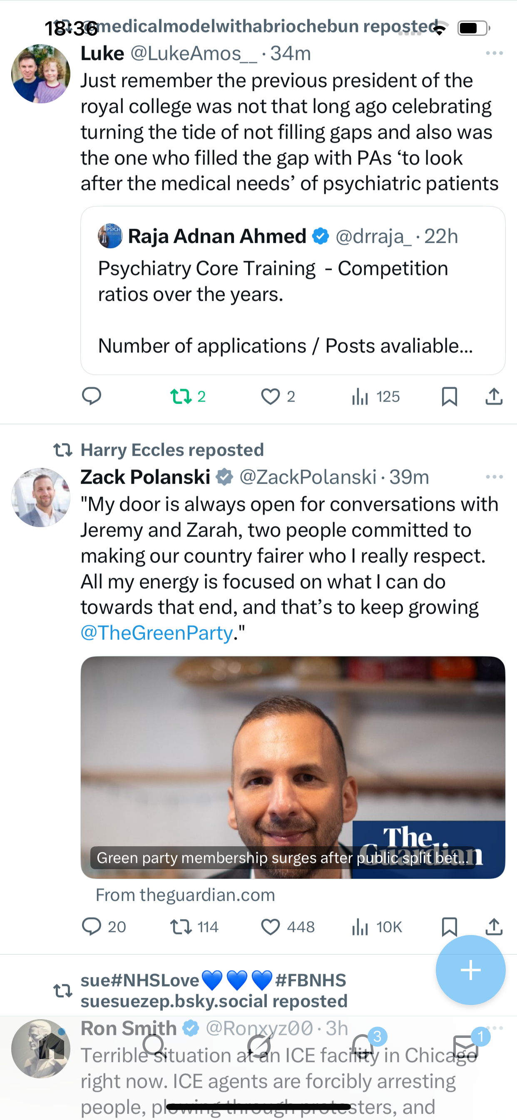The height and width of the screenshot is (1120, 517).
Task: Open more options menu on Luke's tweet
Action: tap(495, 53)
